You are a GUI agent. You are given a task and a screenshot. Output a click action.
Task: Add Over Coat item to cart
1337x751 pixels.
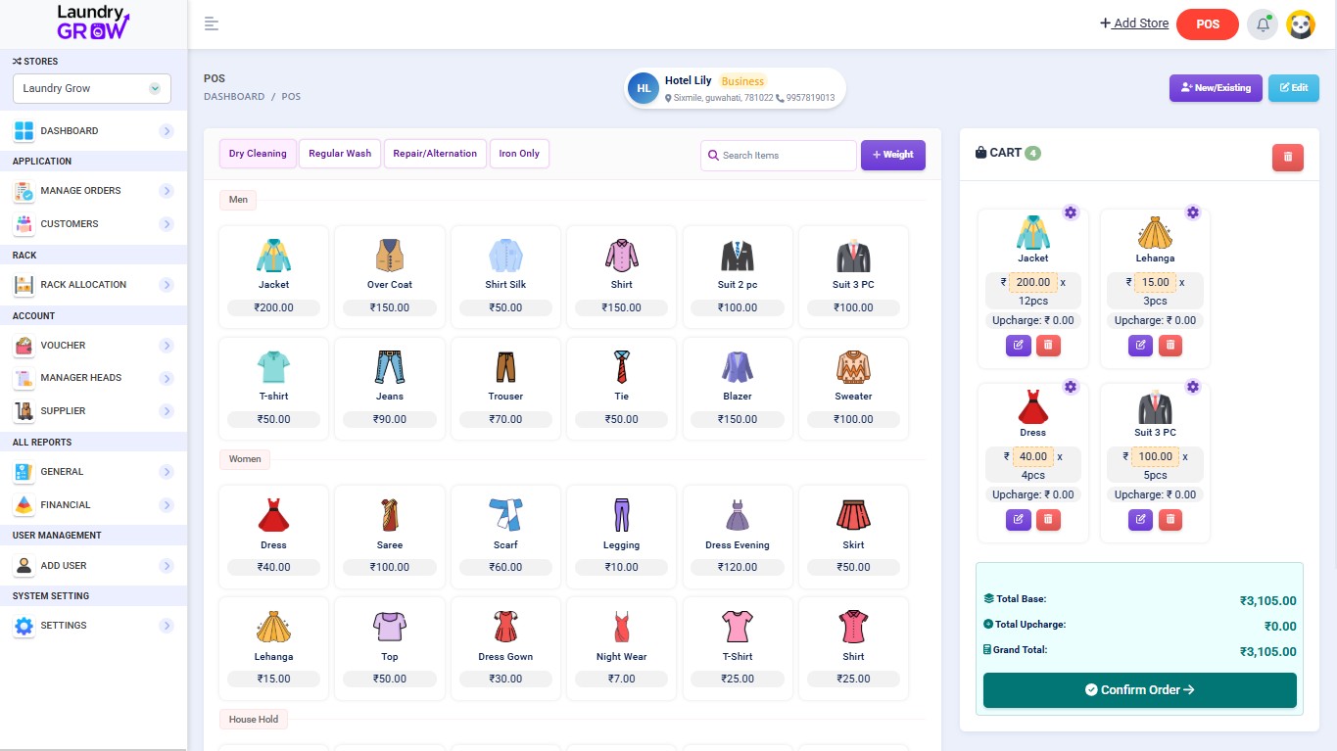click(390, 277)
